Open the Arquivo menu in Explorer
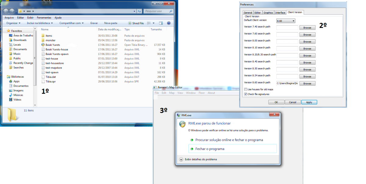Screen dimensions: 366x184 click(9, 18)
